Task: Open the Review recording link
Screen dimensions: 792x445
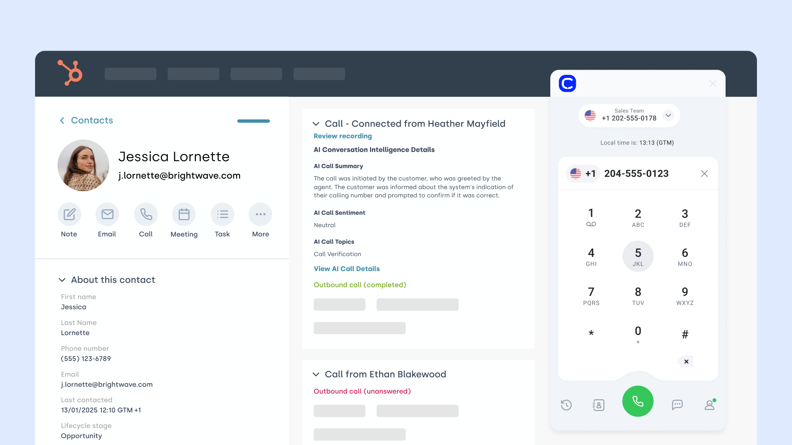Action: (x=342, y=136)
